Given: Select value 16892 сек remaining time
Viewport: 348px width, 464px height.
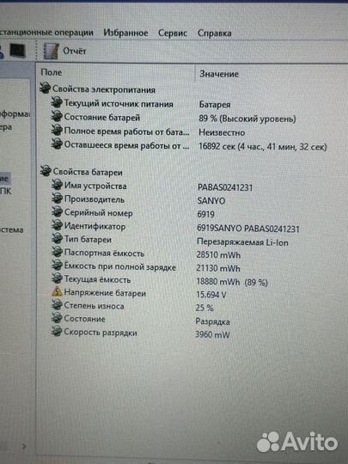Looking at the screenshot, I should click(x=263, y=146).
